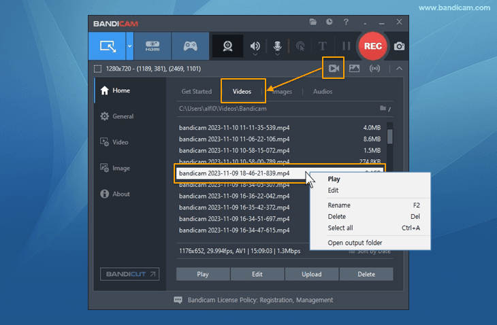This screenshot has height=325, width=497.
Task: Toggle the speaker sound icon
Action: [x=255, y=46]
